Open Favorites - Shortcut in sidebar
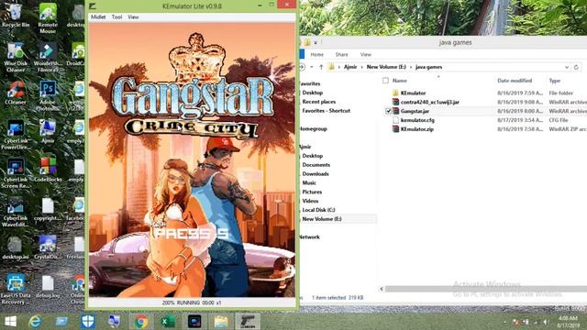Screen dimensions: 587x330 tap(327, 111)
